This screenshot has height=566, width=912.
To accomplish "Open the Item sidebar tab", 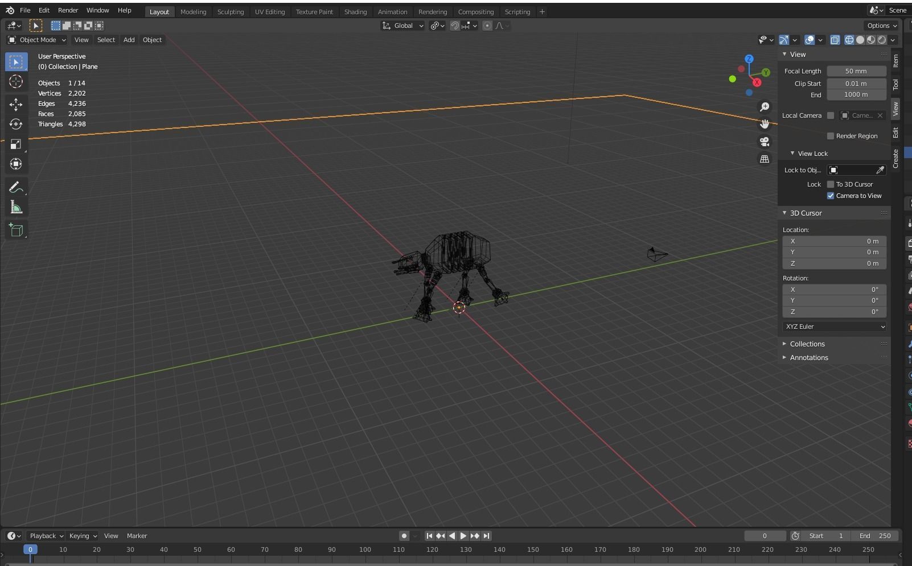I will point(895,60).
